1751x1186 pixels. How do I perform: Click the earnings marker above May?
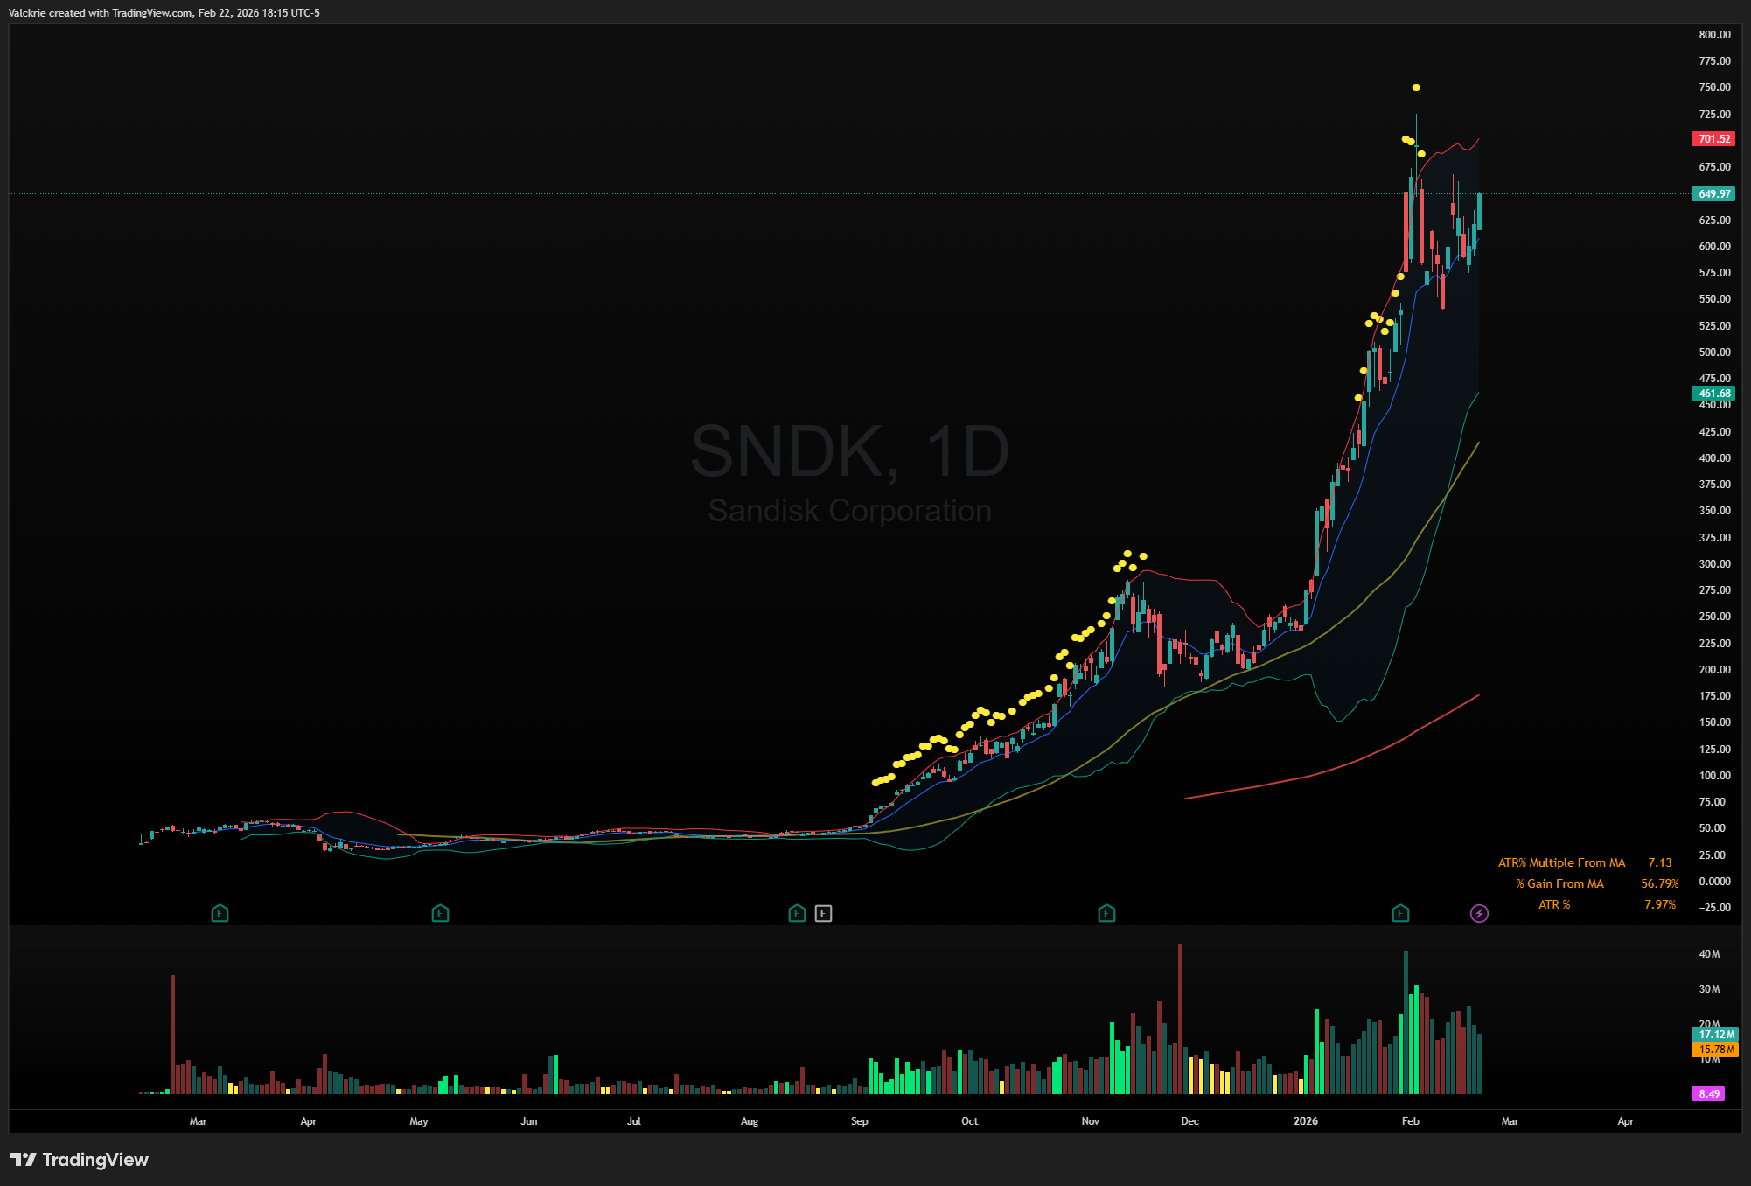click(440, 914)
